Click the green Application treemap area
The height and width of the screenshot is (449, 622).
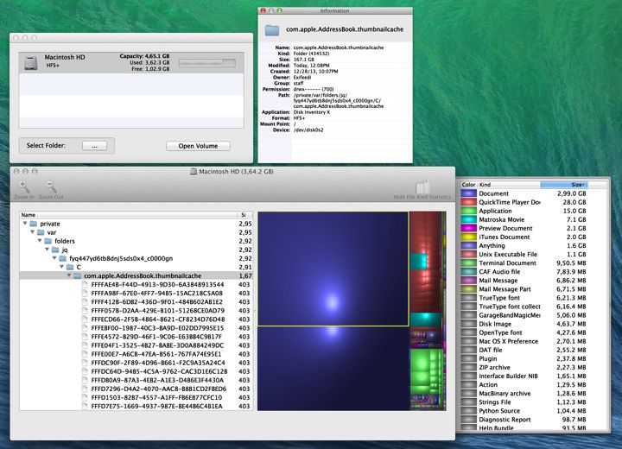[427, 371]
